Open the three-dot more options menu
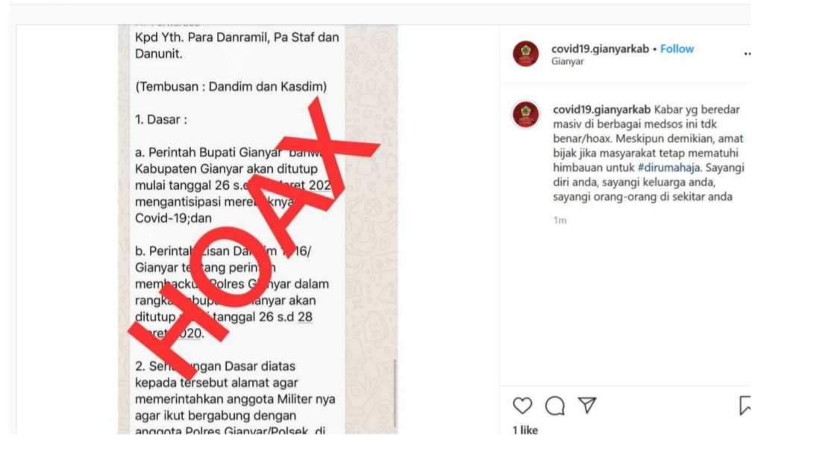 pos(747,54)
